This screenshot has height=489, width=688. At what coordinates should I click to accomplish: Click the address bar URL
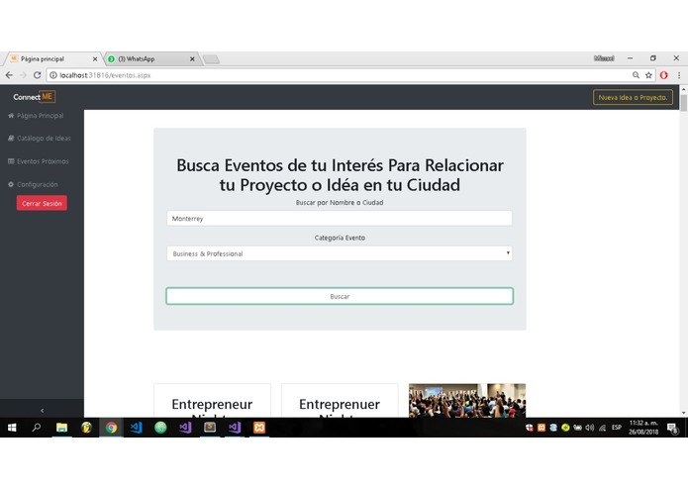click(x=105, y=75)
